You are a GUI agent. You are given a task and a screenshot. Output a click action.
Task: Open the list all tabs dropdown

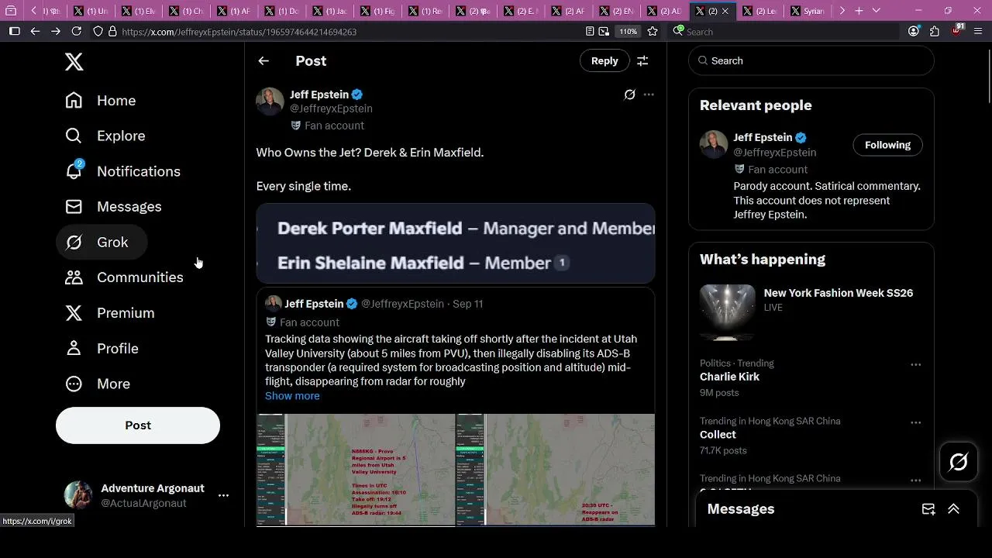point(877,11)
